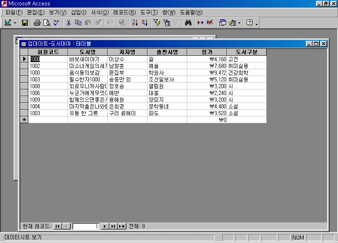Paste using clipboard icon
This screenshot has width=338, height=243.
click(88, 23)
